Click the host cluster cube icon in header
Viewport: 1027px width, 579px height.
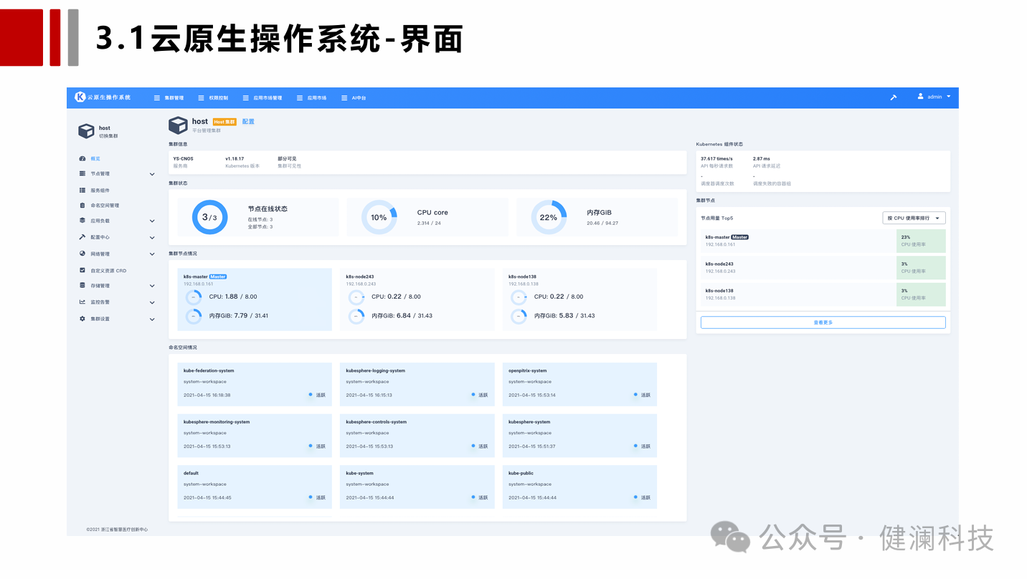[x=179, y=125]
